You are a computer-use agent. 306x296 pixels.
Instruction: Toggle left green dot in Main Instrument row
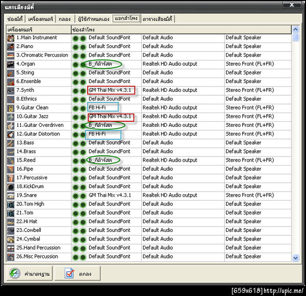pyautogui.click(x=75, y=38)
